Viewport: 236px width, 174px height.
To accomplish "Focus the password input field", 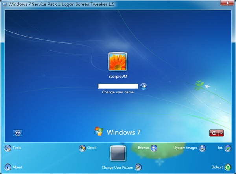I will pyautogui.click(x=118, y=86).
